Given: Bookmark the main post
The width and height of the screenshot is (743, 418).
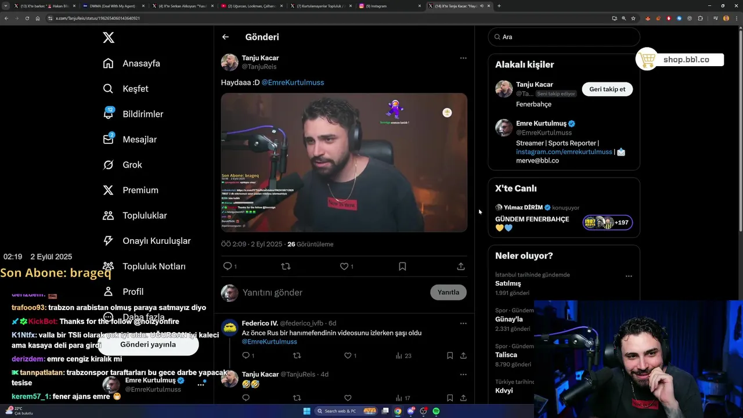Looking at the screenshot, I should click(402, 266).
